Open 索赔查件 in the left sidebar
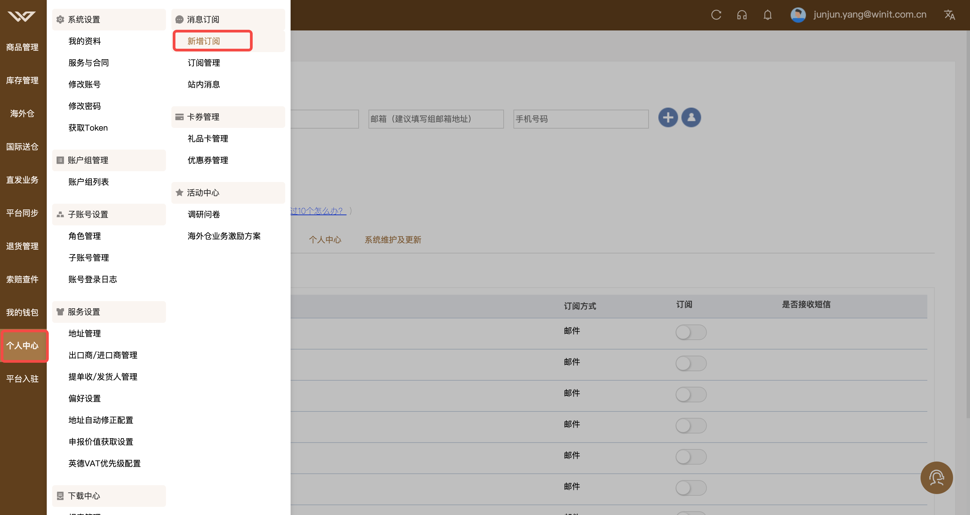Viewport: 970px width, 515px height. 23,279
